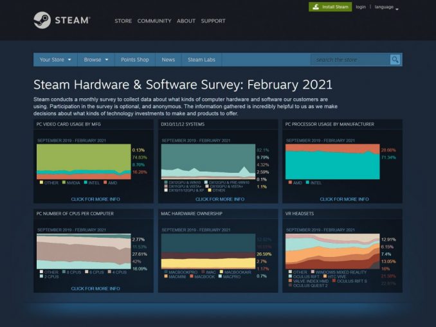
Task: Click the 26.59% Mac hardware value
Action: 264,254
